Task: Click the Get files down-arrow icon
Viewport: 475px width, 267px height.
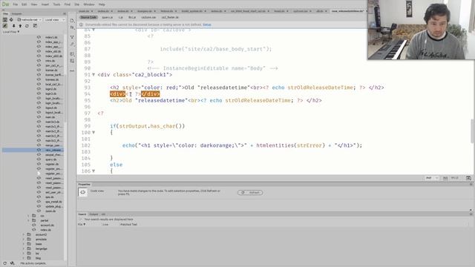Action: tap(13, 26)
